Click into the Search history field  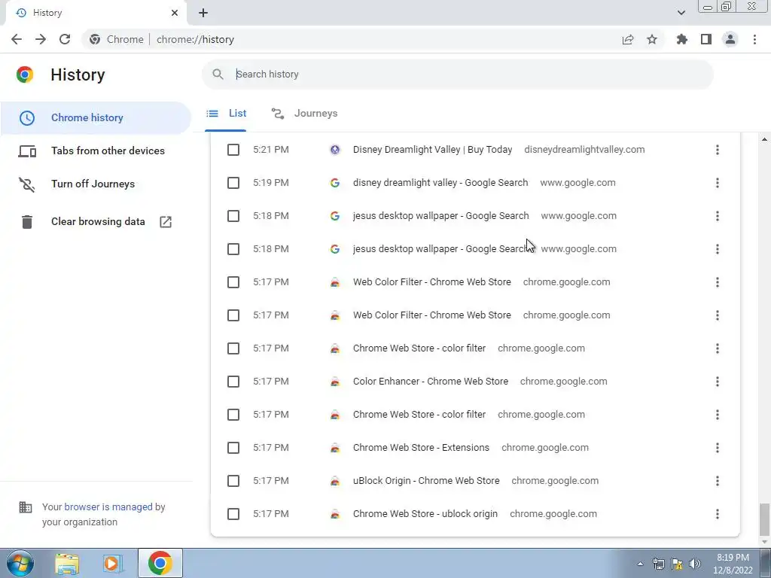[457, 75]
